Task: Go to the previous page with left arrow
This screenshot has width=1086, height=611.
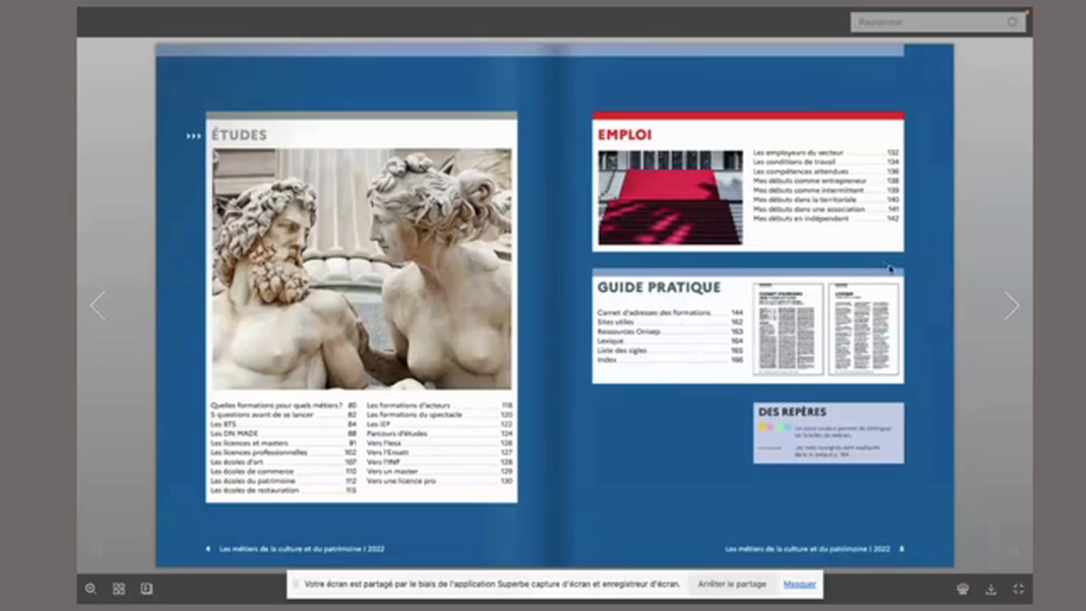Action: pos(97,305)
